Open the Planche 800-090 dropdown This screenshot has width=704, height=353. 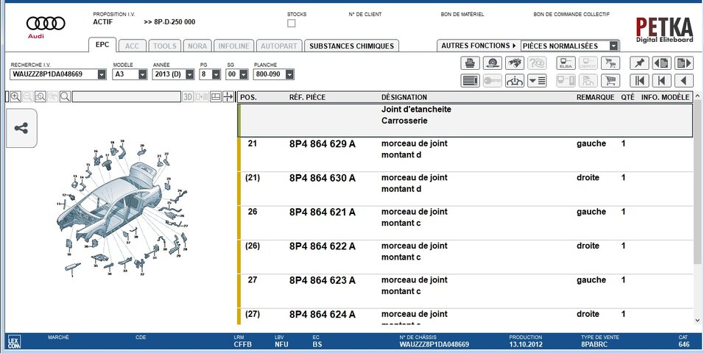click(x=289, y=74)
